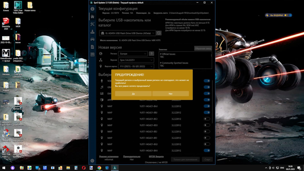This screenshot has width=304, height=171.
Task: Open Google Chrome from taskbar
Action: click(x=99, y=168)
